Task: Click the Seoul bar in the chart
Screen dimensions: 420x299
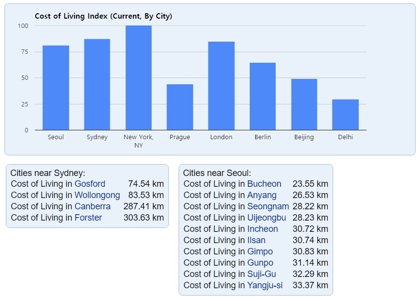Action: coord(56,88)
